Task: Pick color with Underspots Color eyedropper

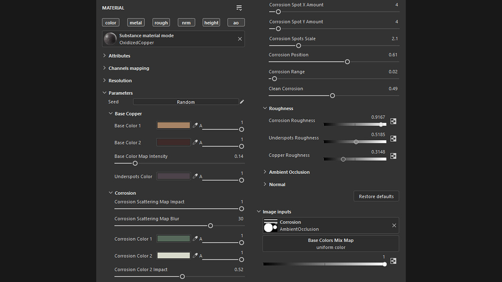Action: pos(195,176)
